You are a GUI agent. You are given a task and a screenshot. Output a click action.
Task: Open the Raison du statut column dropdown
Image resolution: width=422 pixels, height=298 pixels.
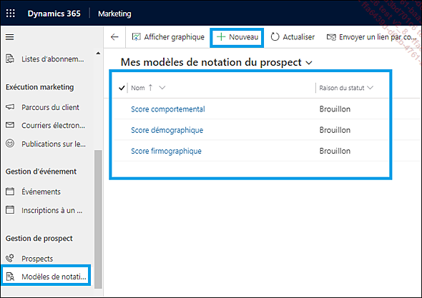pos(371,87)
